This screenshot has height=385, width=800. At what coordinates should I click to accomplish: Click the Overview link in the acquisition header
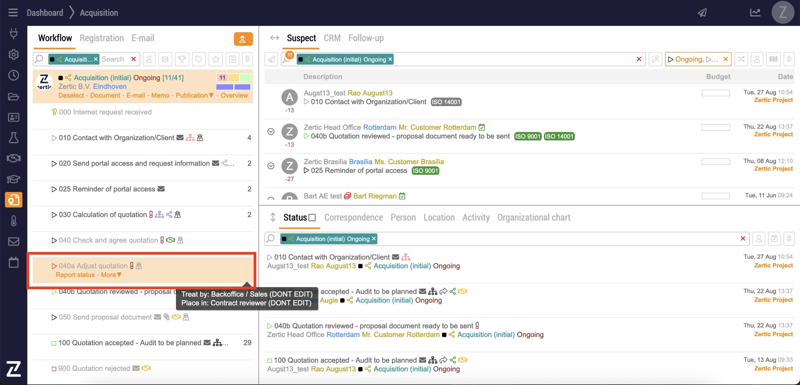click(x=234, y=95)
